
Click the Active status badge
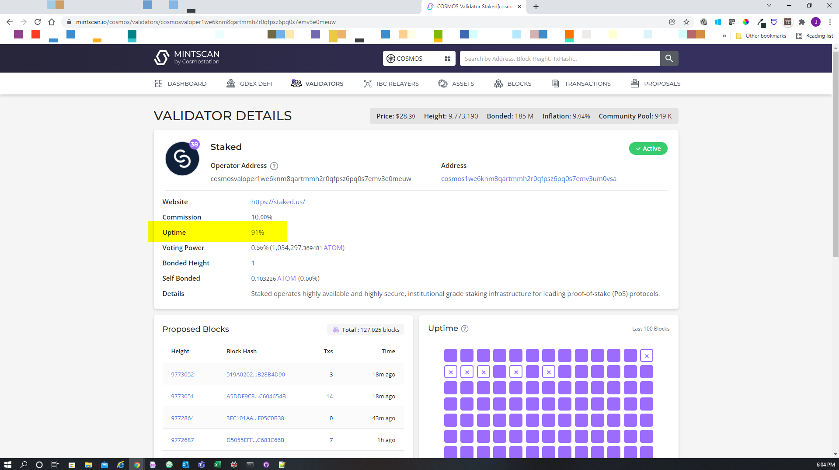coord(648,149)
